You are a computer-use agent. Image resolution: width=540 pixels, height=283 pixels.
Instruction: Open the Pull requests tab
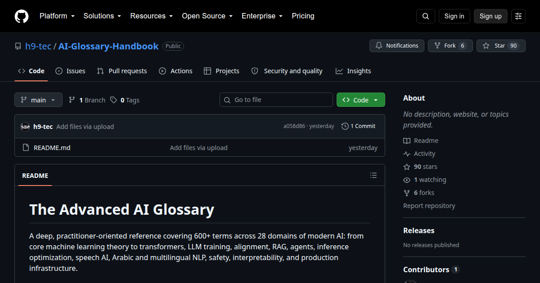coord(122,71)
